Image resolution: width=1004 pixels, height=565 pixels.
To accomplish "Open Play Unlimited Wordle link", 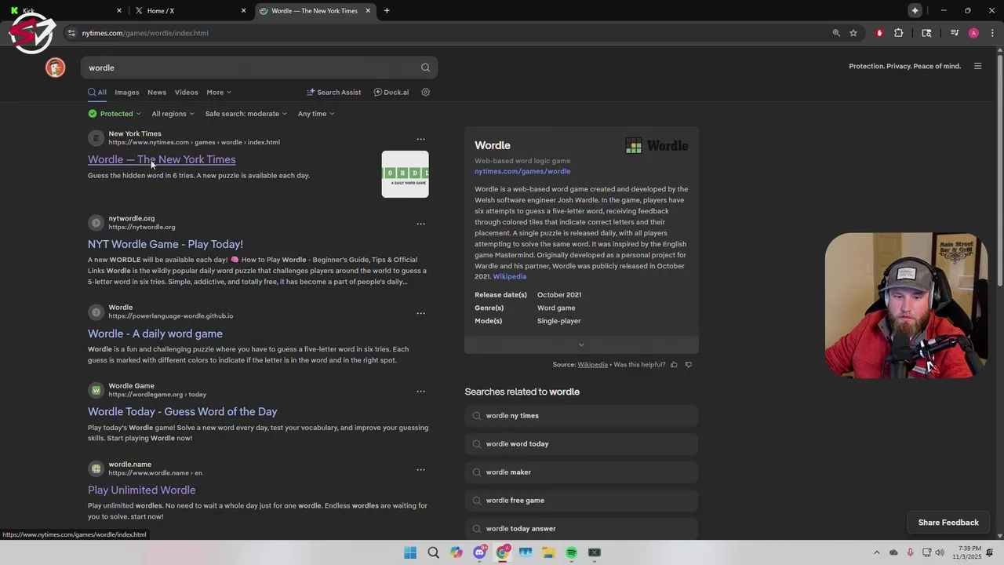I will [142, 490].
